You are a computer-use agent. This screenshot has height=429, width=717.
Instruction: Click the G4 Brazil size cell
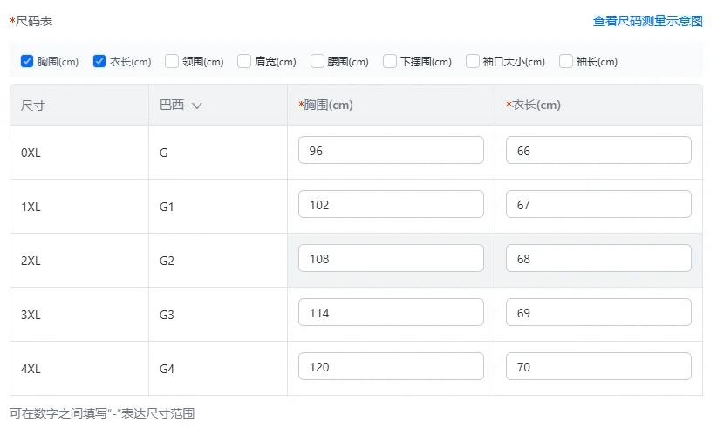coord(218,368)
